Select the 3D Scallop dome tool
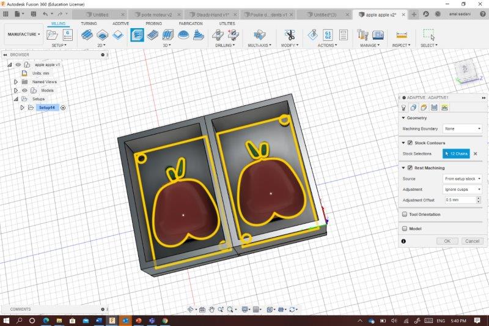 click(183, 35)
